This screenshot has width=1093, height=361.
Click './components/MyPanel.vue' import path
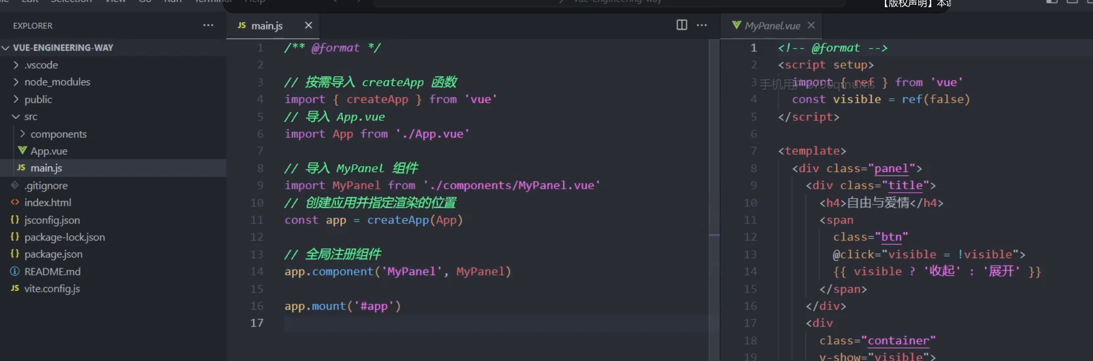click(512, 185)
